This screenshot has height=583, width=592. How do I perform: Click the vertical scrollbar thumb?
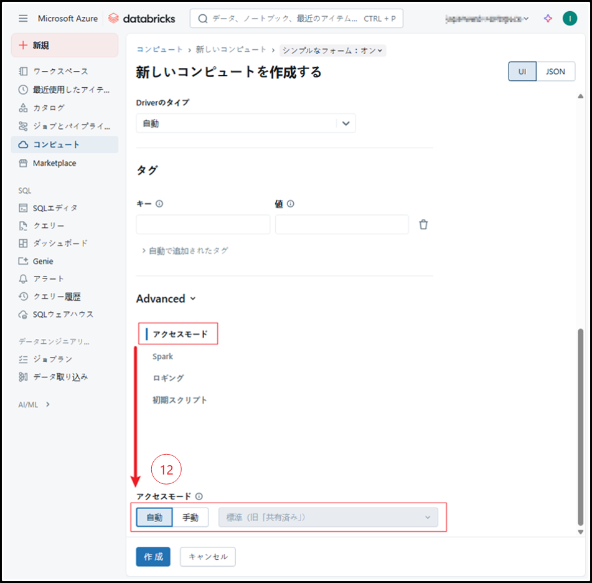(580, 427)
